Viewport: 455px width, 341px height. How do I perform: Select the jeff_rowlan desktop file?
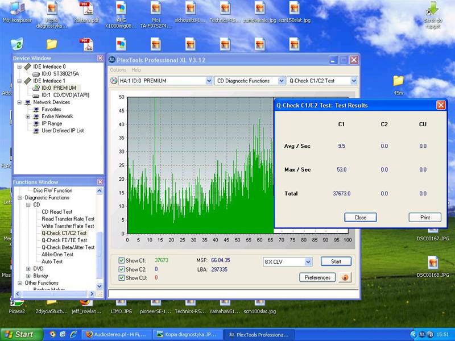pos(86,307)
